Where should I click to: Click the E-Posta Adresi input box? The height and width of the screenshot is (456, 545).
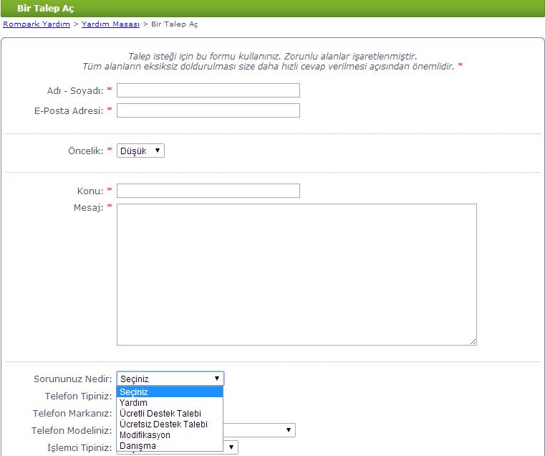(x=208, y=110)
